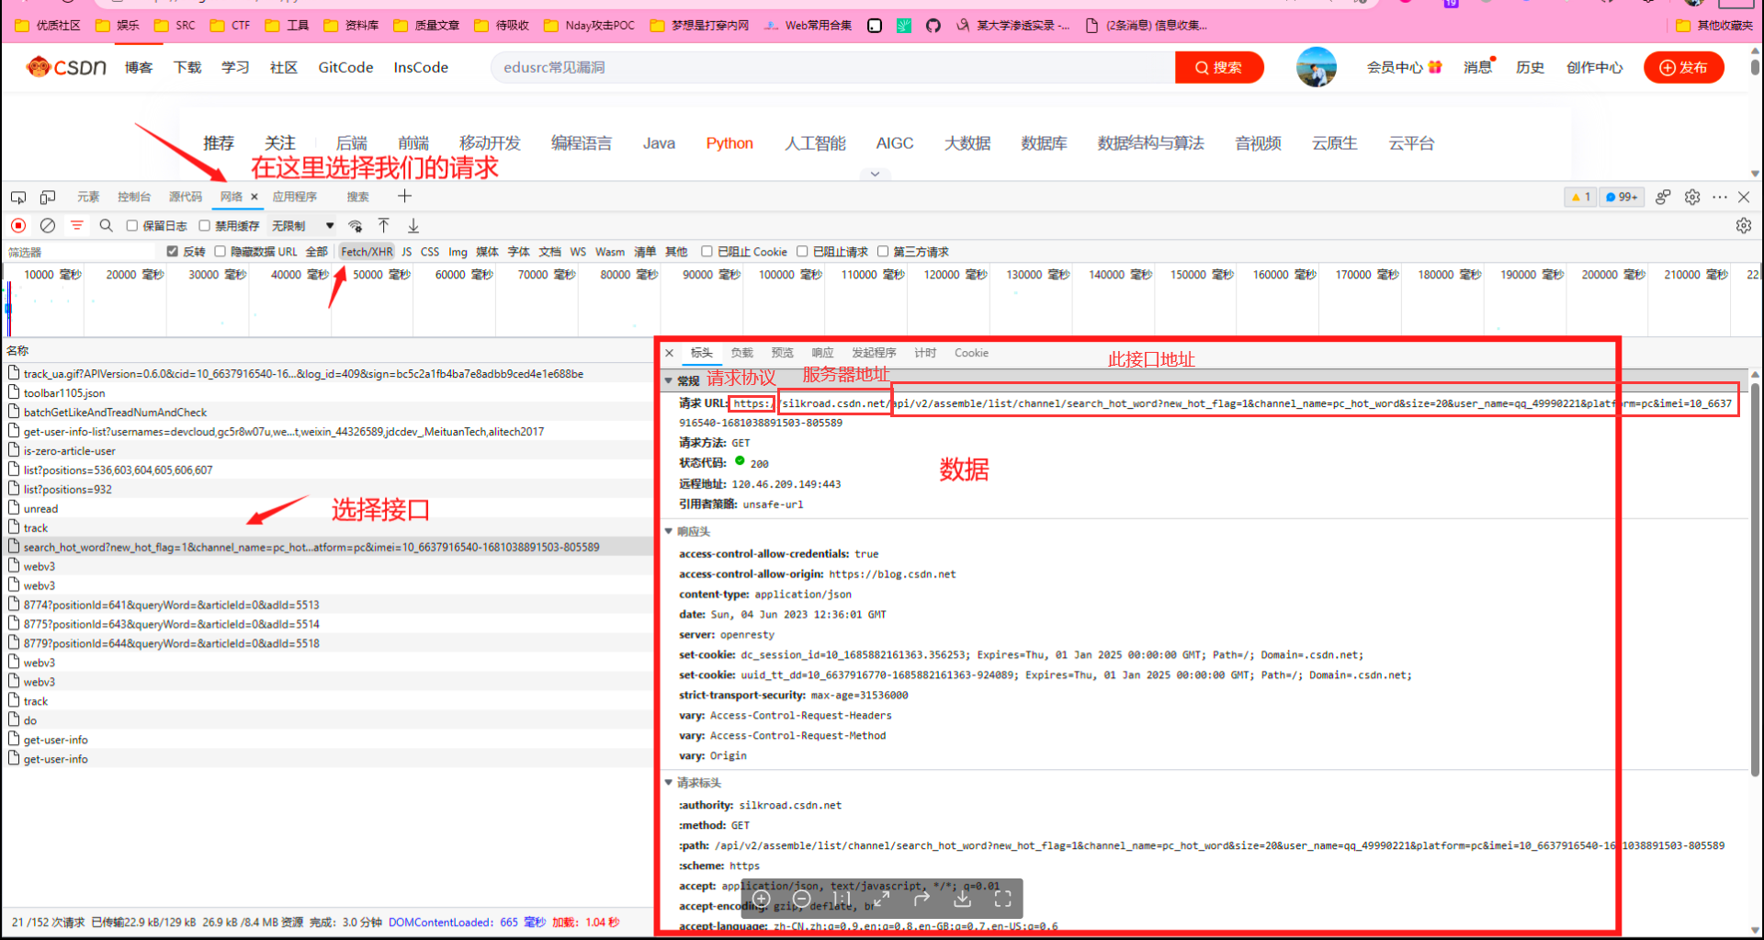Toggle the device emulation icon
Screen dimensions: 1764x940
pyautogui.click(x=48, y=197)
